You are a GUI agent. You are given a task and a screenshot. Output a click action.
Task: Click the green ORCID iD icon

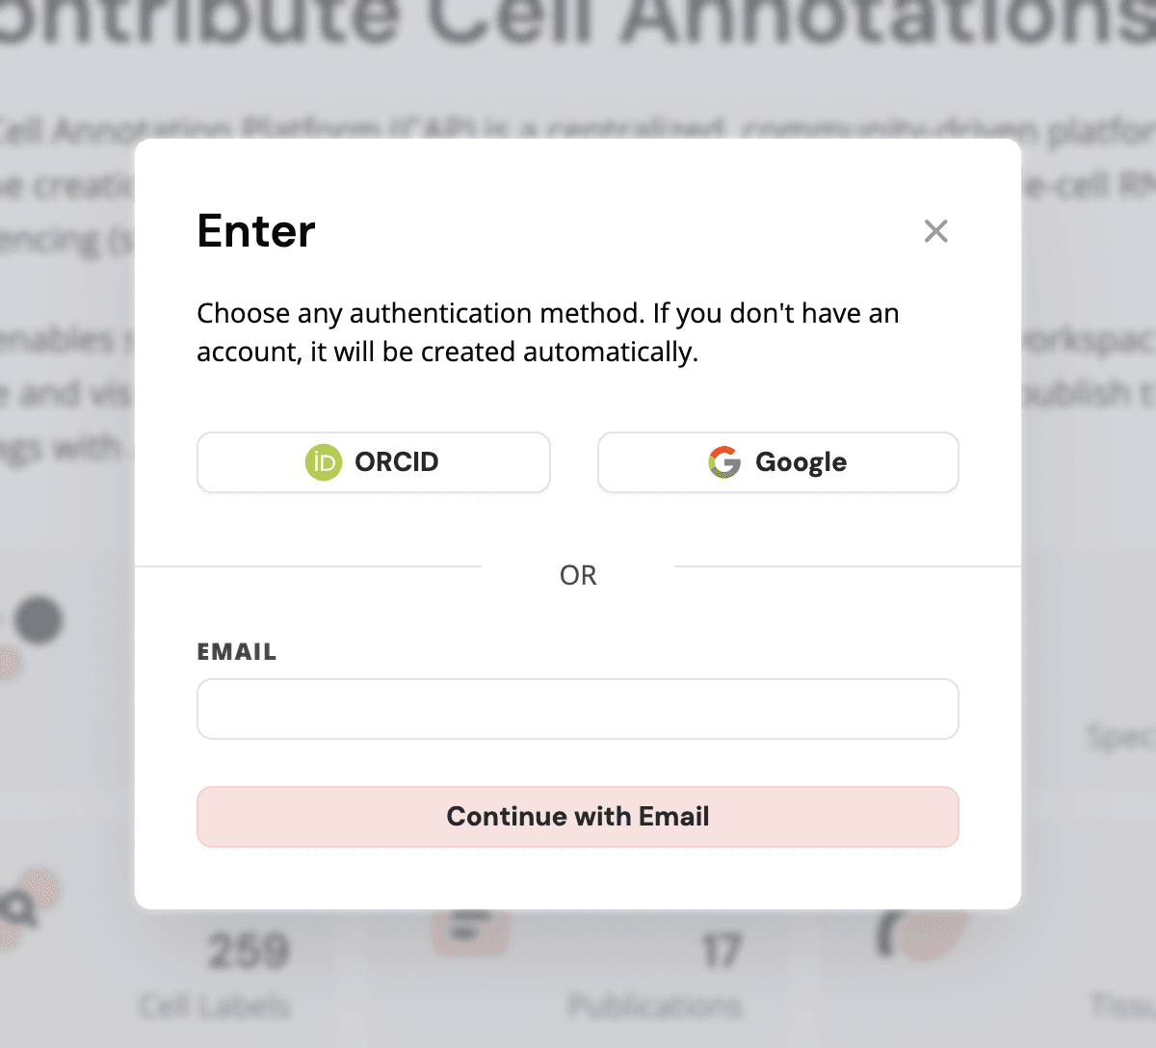[324, 462]
